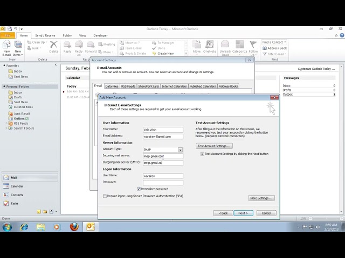This screenshot has width=345, height=258.
Task: Launch Firefox from taskbar
Action: click(74, 227)
